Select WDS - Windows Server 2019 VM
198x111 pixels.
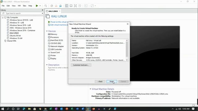click(20, 28)
